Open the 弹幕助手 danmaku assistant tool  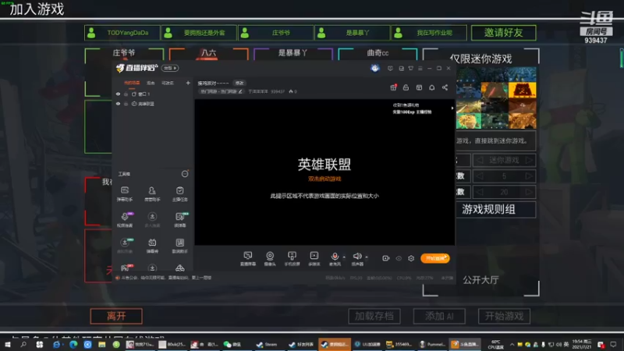coord(125,193)
